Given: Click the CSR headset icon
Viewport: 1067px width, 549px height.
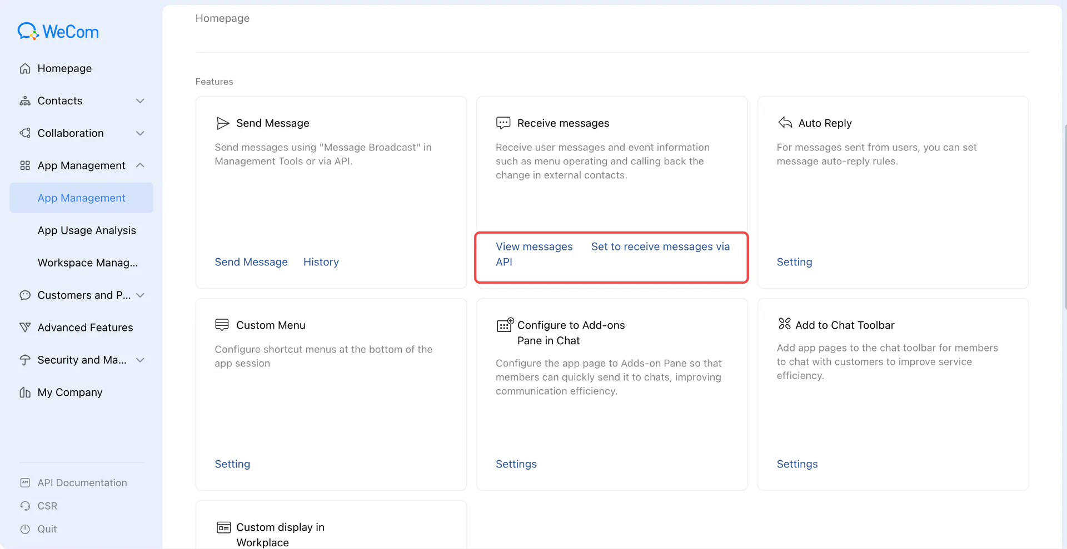Looking at the screenshot, I should (25, 506).
